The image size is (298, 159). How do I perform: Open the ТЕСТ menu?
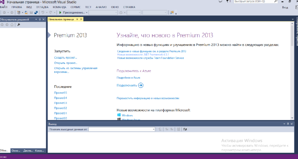[88, 7]
